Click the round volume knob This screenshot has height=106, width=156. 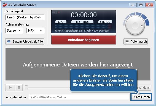pyautogui.click(x=135, y=25)
